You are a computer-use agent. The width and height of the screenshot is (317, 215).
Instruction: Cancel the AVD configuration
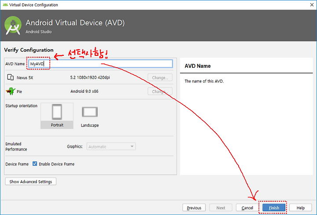[247, 208]
